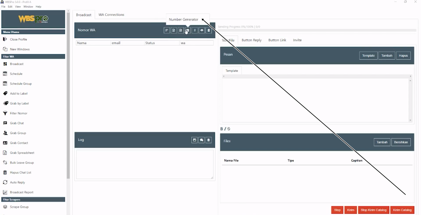Switch to the WA Connections tab
The width and height of the screenshot is (421, 215).
pyautogui.click(x=111, y=15)
